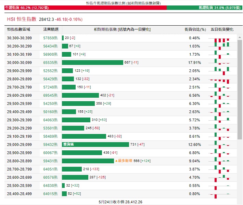Select the 65535熊 warrant link
The height and width of the screenshot is (205, 243).
tap(50, 63)
